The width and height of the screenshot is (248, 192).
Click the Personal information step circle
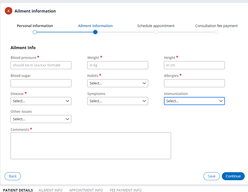coord(34,32)
